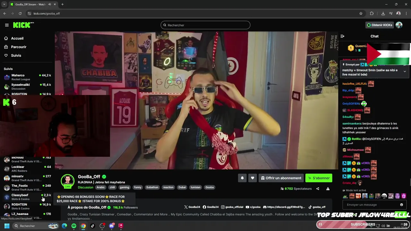This screenshot has width=411, height=231.
Task: Open the GooBa24 Facebook link
Action: pyautogui.click(x=211, y=207)
